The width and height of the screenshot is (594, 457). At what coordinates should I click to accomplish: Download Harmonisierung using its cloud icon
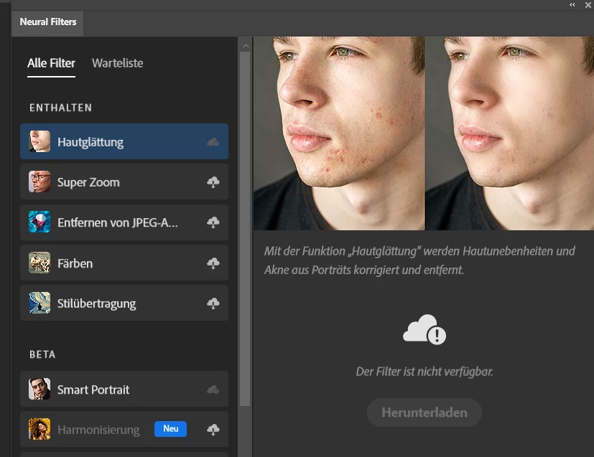213,430
